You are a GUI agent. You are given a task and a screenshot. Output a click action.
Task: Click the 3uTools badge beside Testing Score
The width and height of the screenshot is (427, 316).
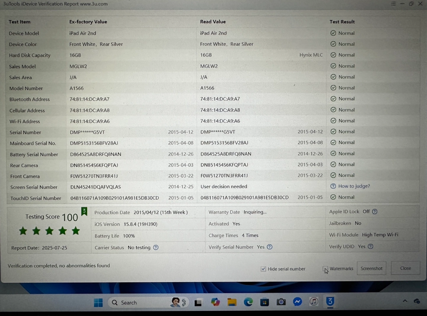point(84,211)
